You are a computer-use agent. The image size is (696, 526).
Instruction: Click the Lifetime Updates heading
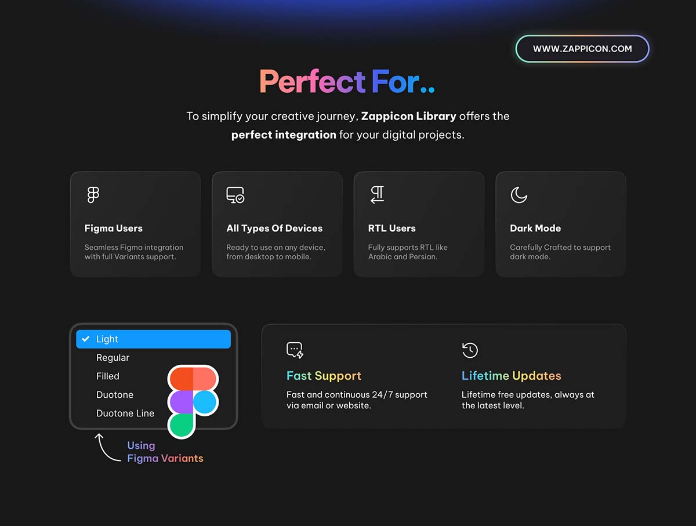[512, 376]
